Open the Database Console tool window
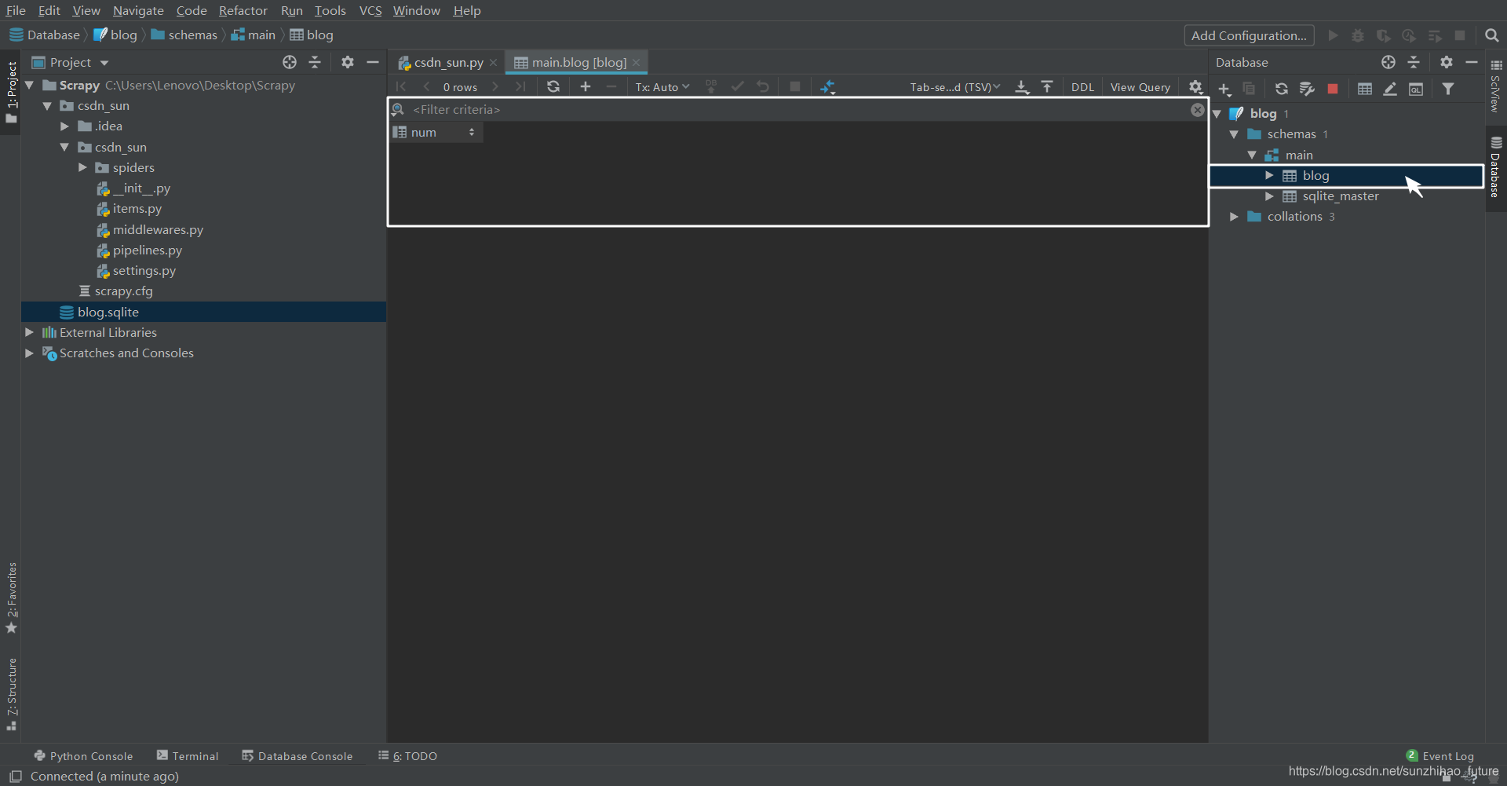Viewport: 1507px width, 786px height. 297,755
